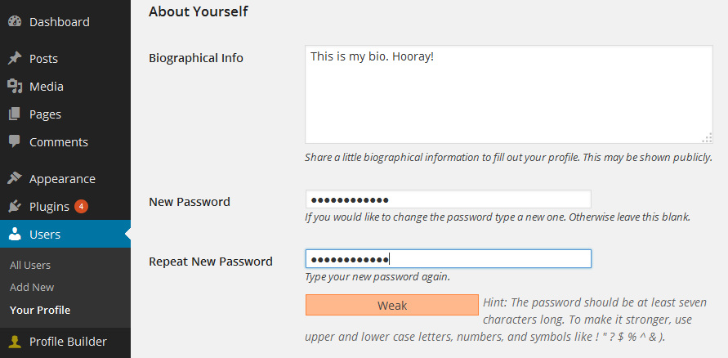Click the Plugins plug icon

15,206
